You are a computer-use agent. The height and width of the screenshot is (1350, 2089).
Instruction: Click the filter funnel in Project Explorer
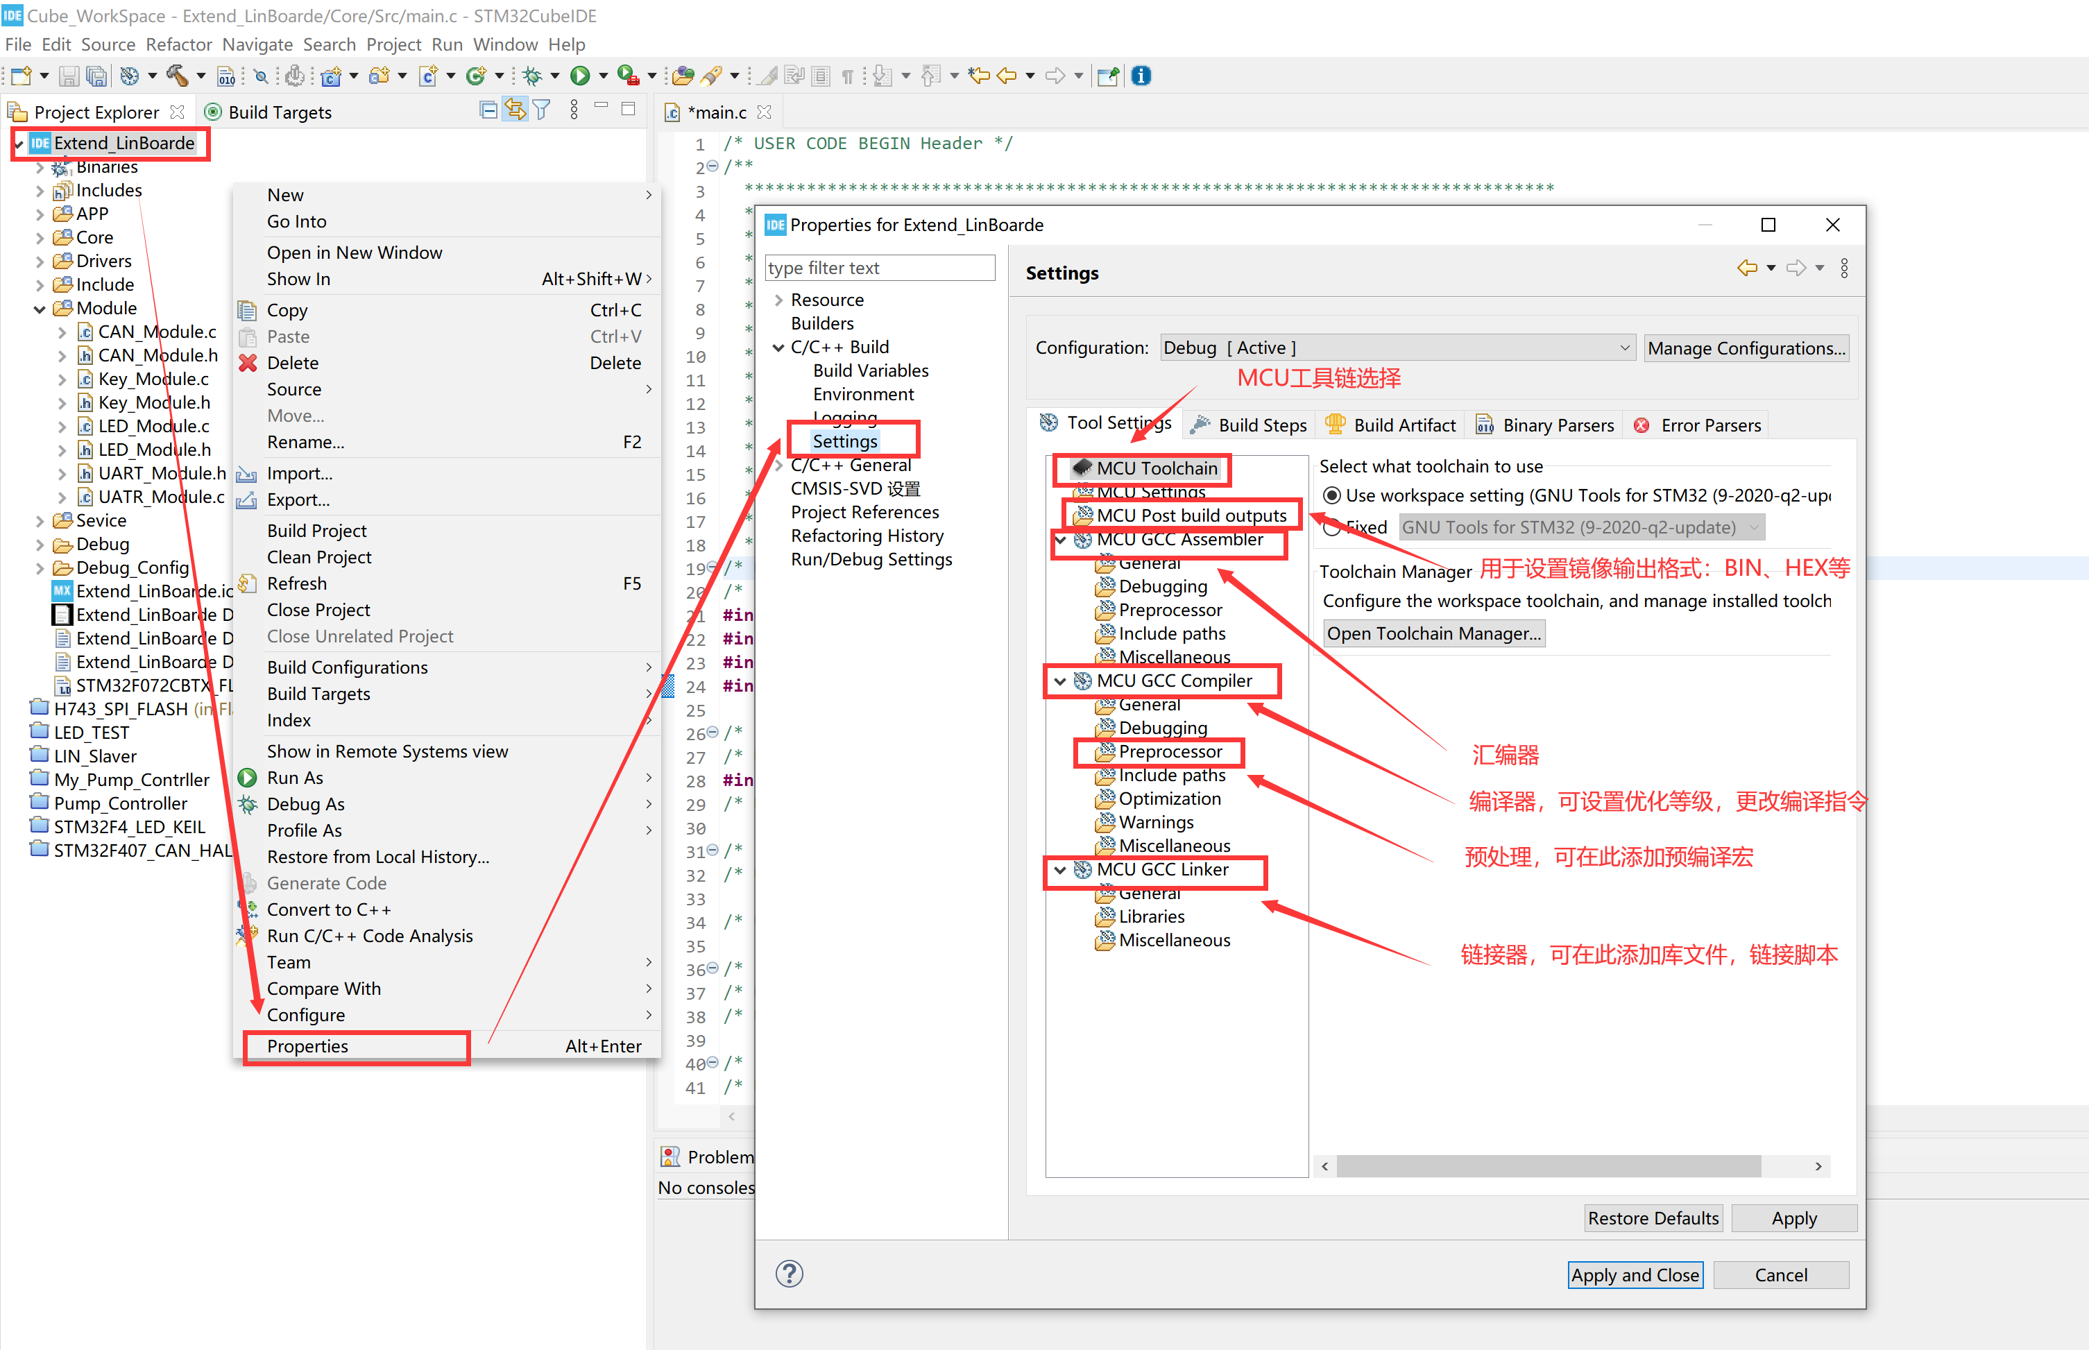click(542, 110)
